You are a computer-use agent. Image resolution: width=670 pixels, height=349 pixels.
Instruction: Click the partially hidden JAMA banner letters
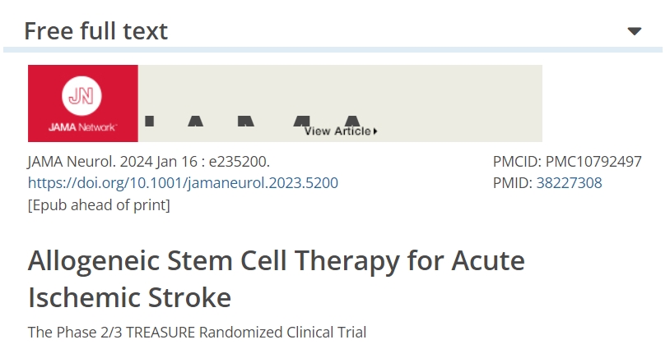click(247, 122)
